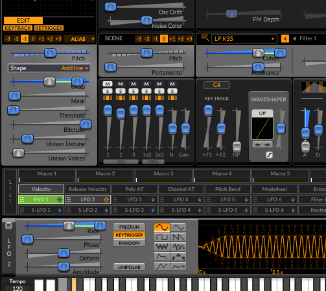Select the step sequencer LFO shape

[x=178, y=257]
